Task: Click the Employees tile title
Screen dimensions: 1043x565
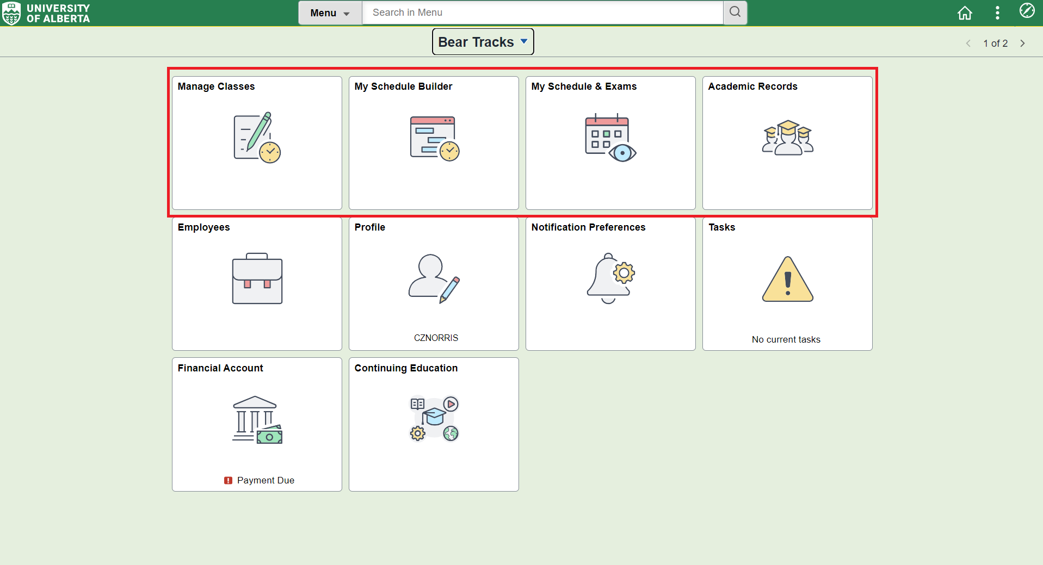Action: tap(203, 227)
